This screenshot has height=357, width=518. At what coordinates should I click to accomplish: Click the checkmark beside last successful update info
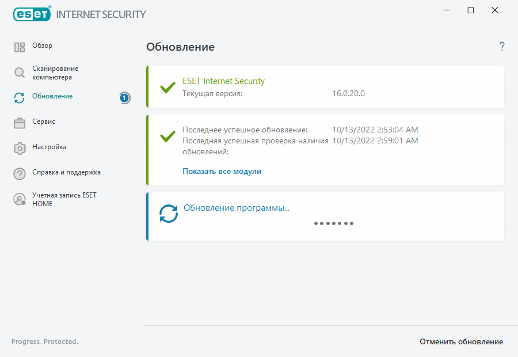coord(167,137)
